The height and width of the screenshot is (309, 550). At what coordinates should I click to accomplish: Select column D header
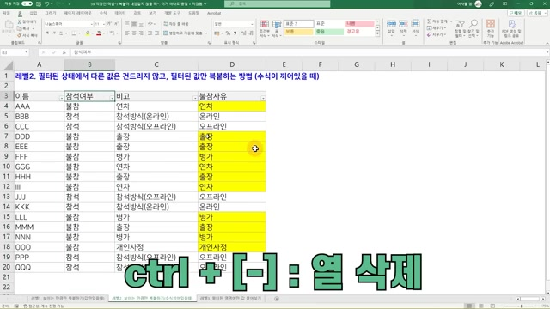[232, 64]
